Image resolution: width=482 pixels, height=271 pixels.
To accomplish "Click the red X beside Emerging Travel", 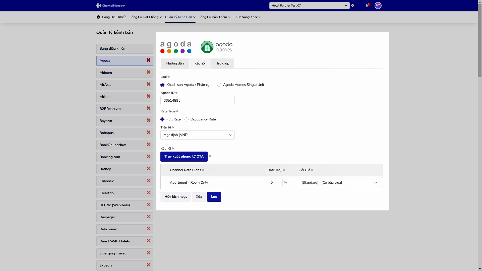I will coord(149,253).
